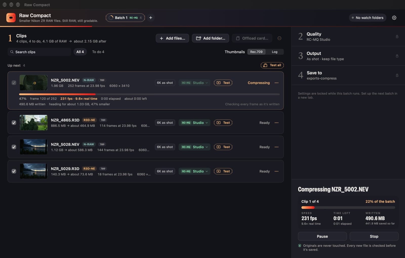The height and width of the screenshot is (258, 405).
Task: Test the NZR_5002.NEV clip
Action: [223, 83]
